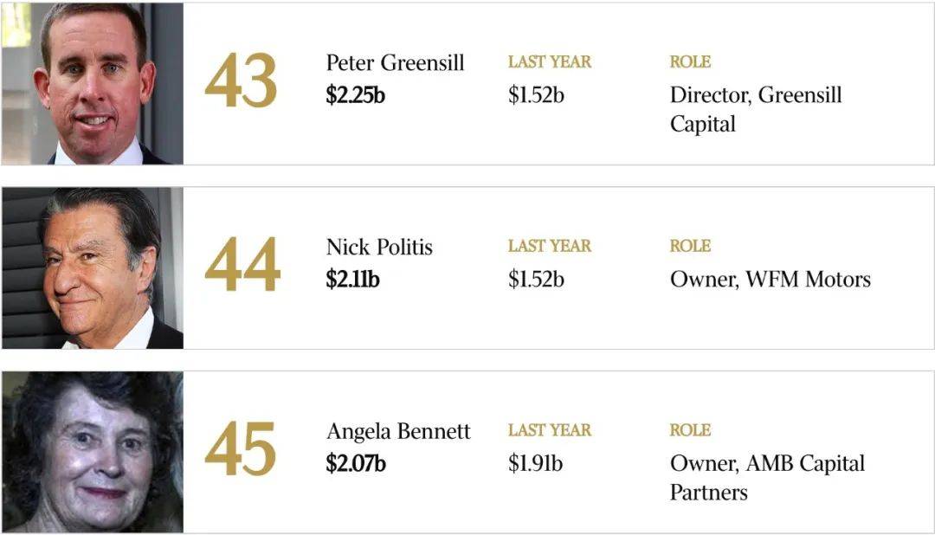Click the Nick Politis name
The image size is (935, 535).
(379, 247)
